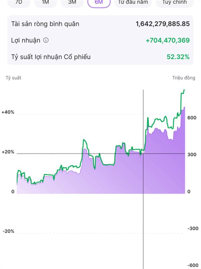Click the 52.32% stock return figure

178,57
